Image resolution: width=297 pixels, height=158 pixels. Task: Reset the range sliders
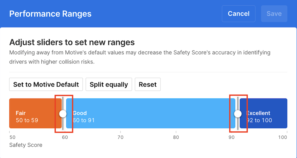point(148,84)
